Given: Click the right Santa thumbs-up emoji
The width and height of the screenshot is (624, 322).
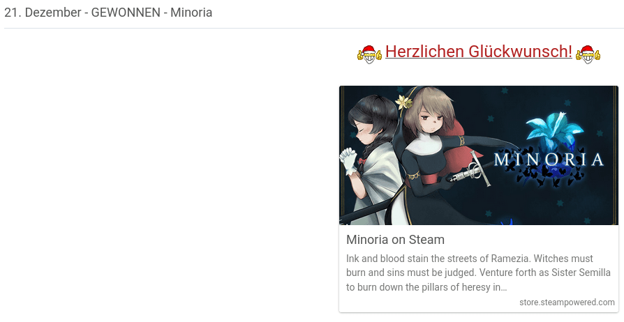Looking at the screenshot, I should [588, 54].
